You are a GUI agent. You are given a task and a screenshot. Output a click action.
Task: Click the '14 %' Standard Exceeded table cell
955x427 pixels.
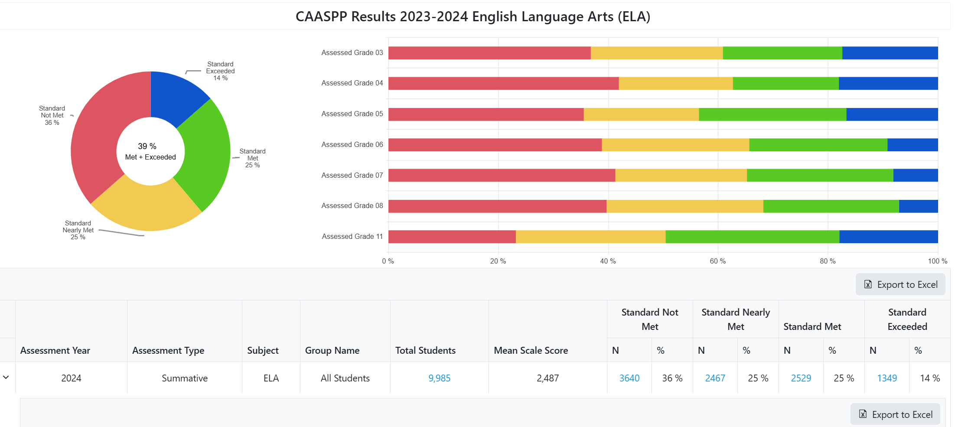[x=930, y=378]
